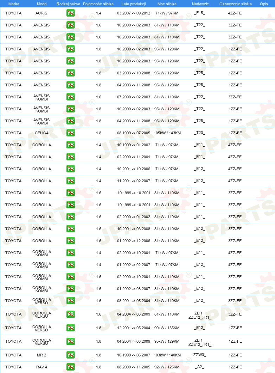Click the "Rodzaj paliwa" column header
The width and height of the screenshot is (275, 373).
(x=68, y=4)
